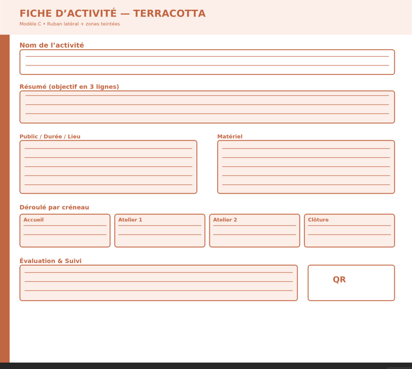Select the Résumé (objectif en 3 lignes) heading
The image size is (412, 369).
click(x=69, y=87)
